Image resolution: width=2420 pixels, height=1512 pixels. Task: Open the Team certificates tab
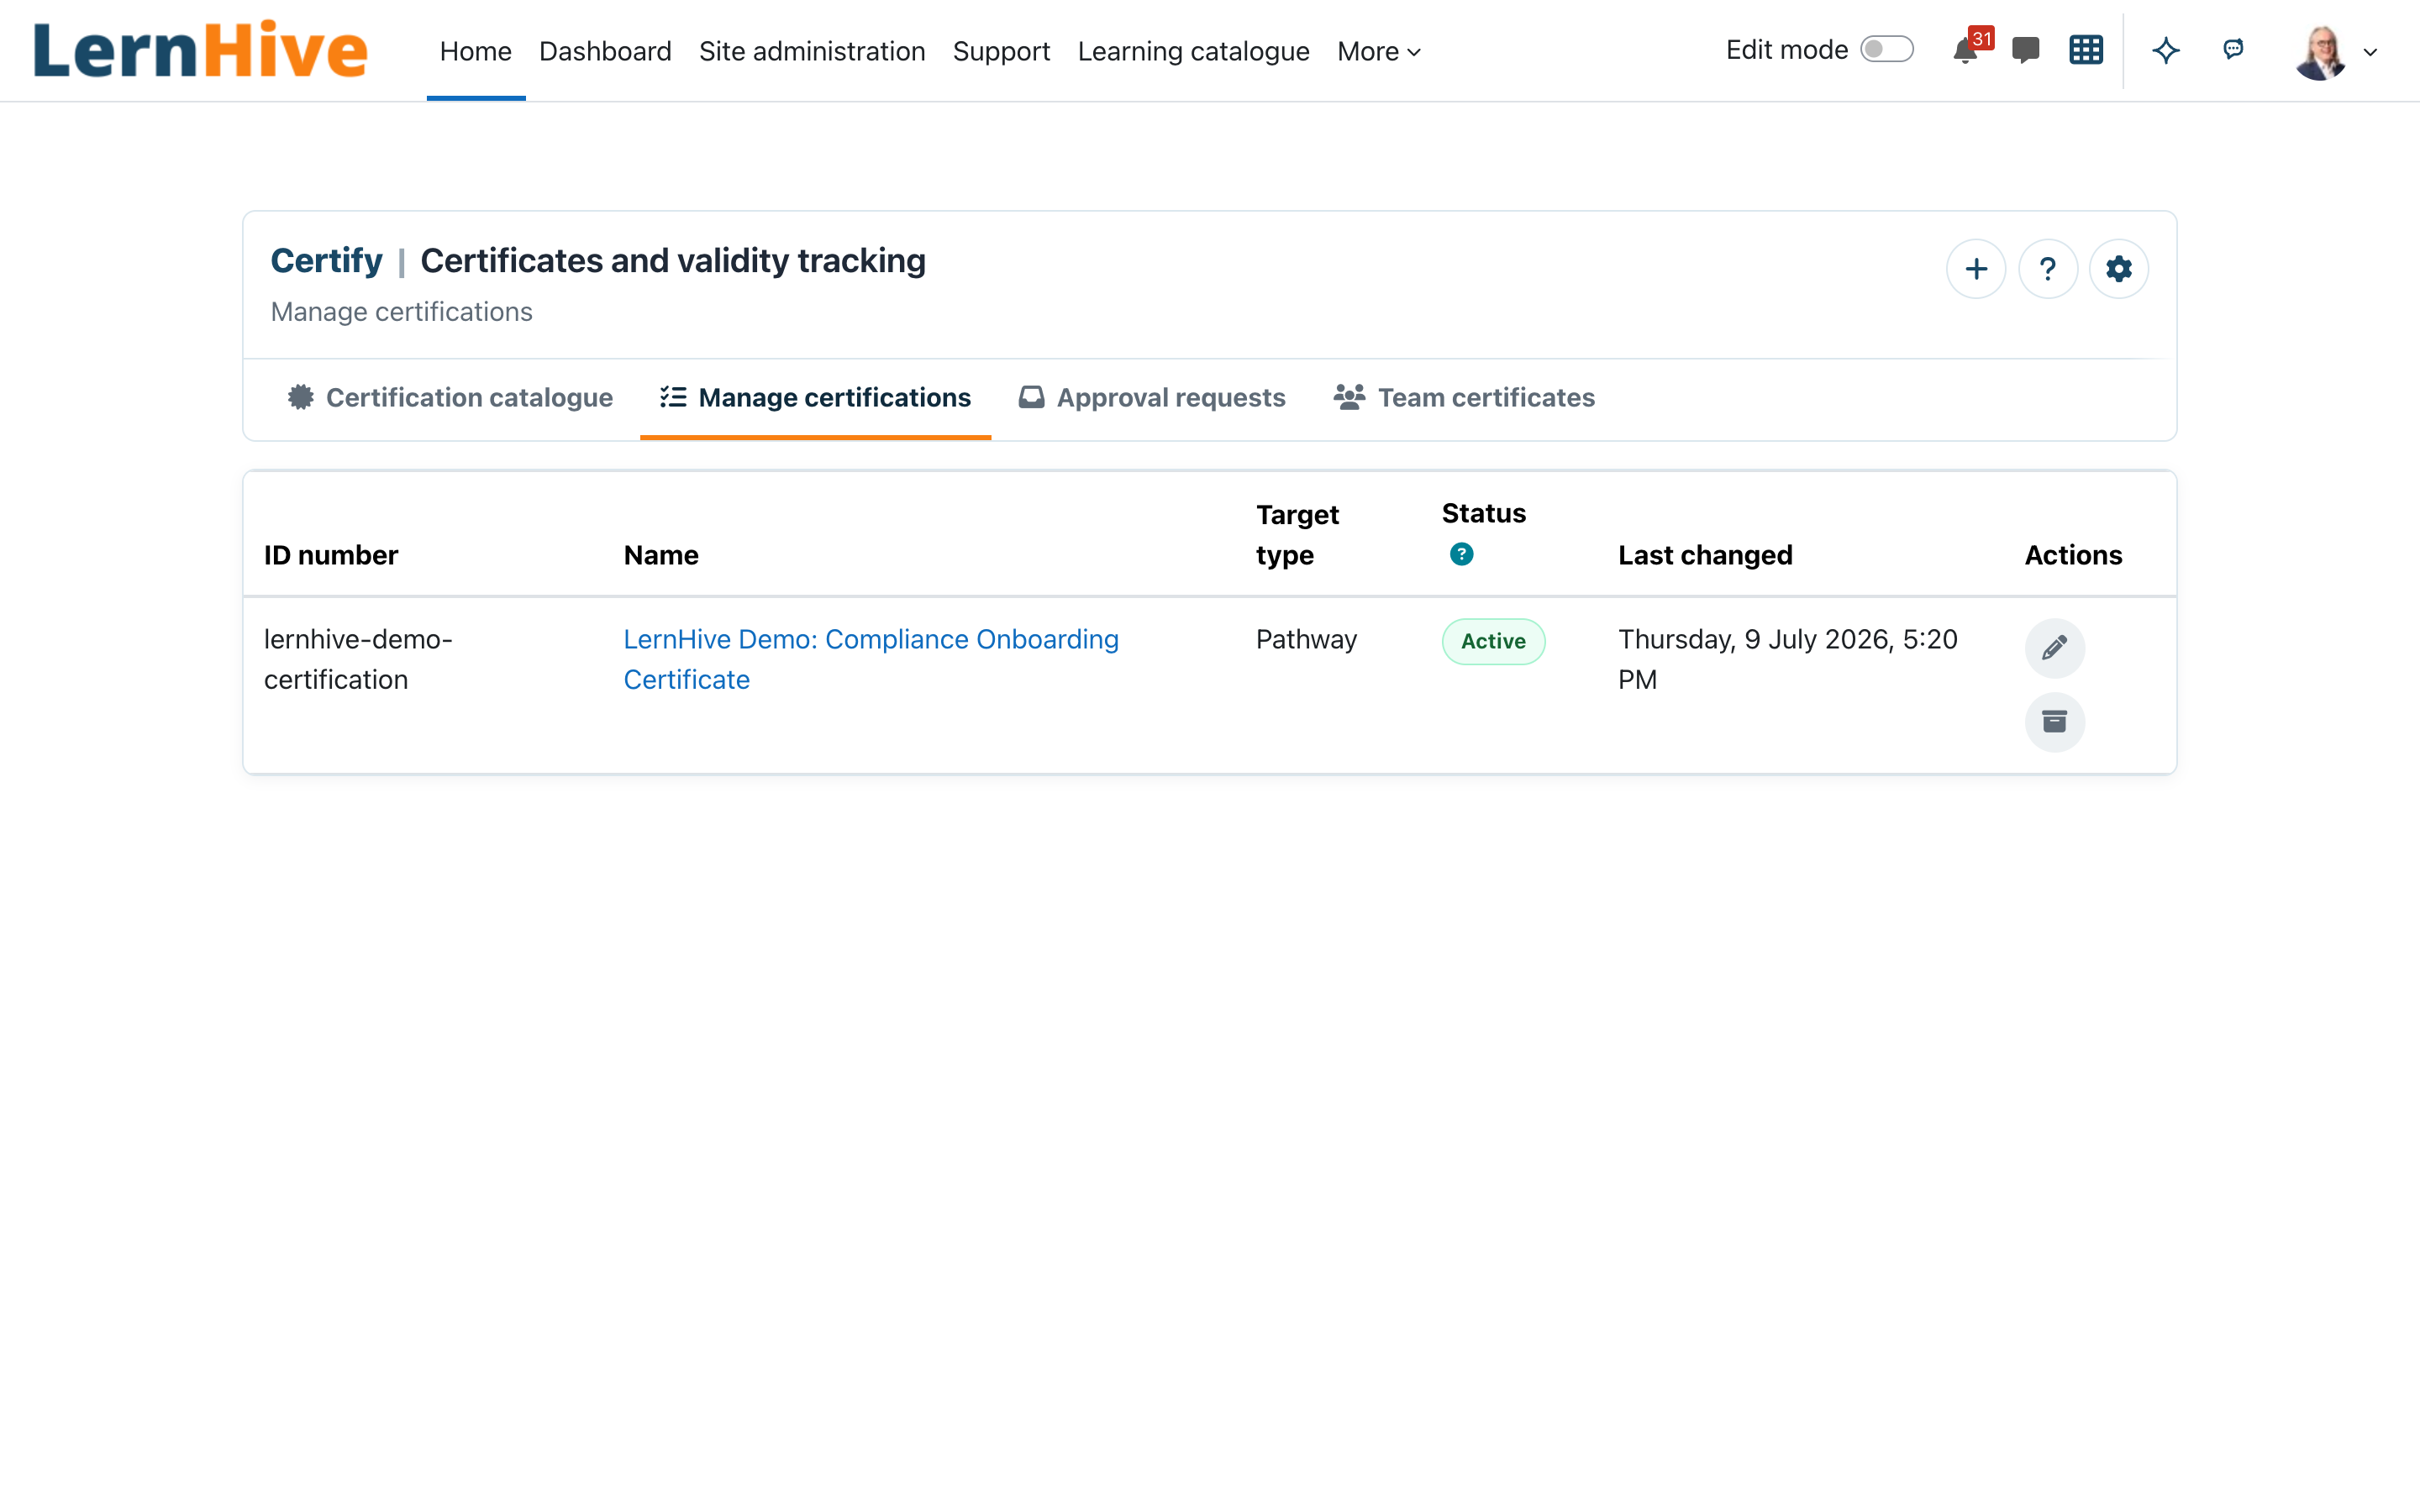tap(1464, 398)
